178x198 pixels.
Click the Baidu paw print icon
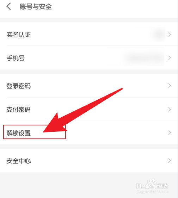152,183
